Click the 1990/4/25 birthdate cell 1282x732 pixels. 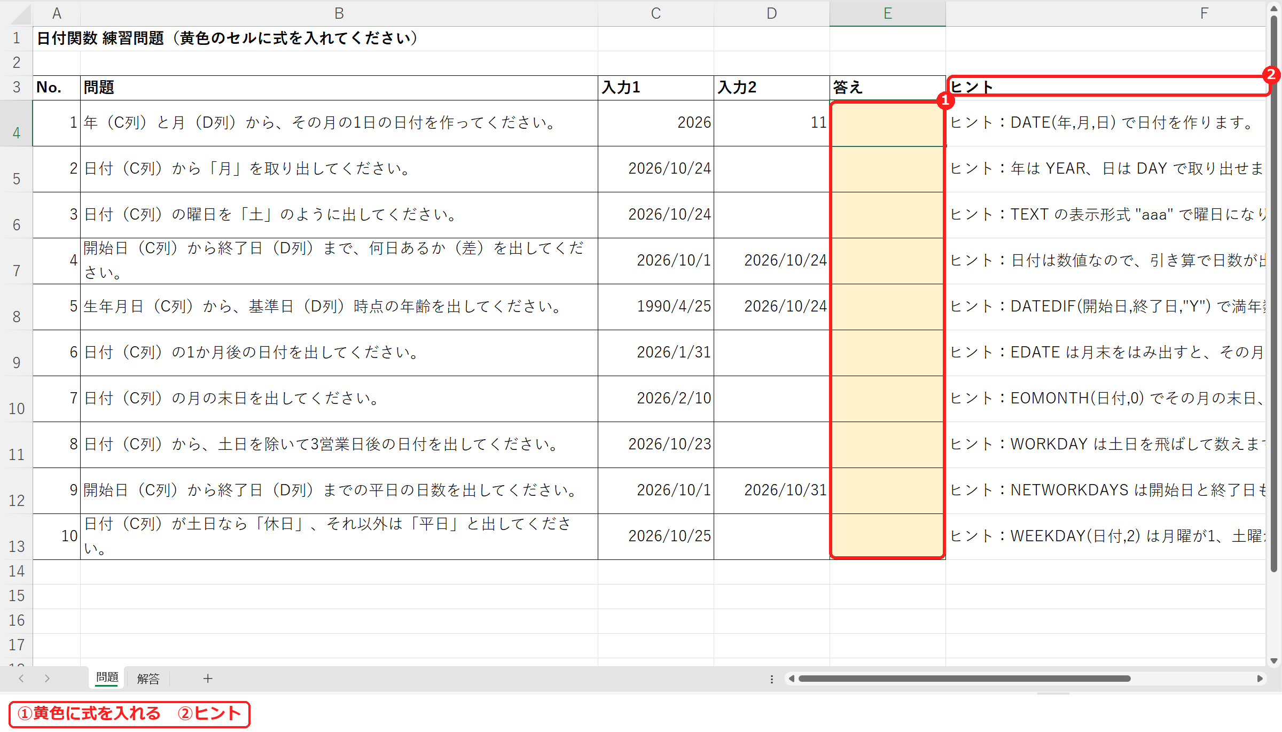click(656, 307)
